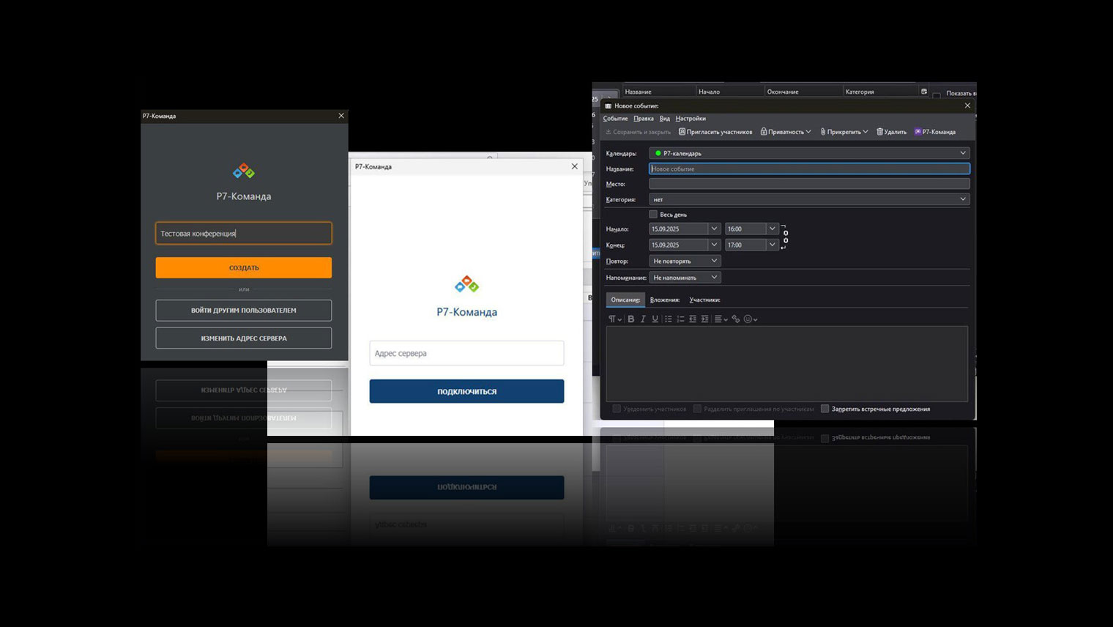Click the underline formatting icon

coord(655,319)
